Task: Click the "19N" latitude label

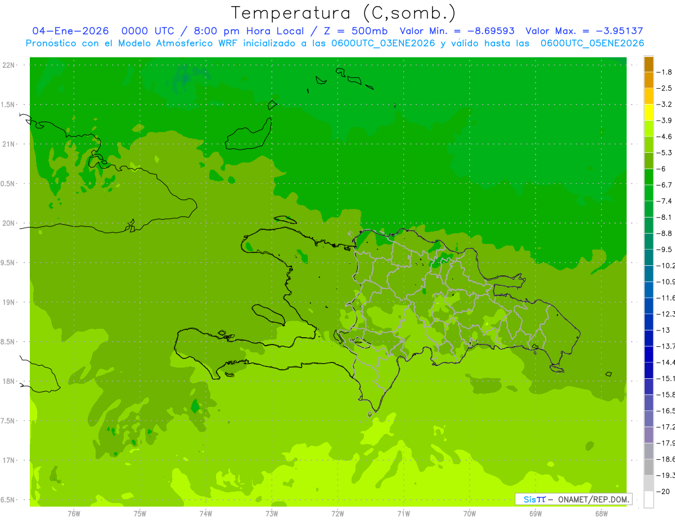Action: coord(9,302)
